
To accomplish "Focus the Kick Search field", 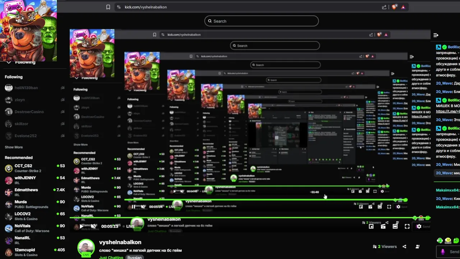I will click(262, 21).
